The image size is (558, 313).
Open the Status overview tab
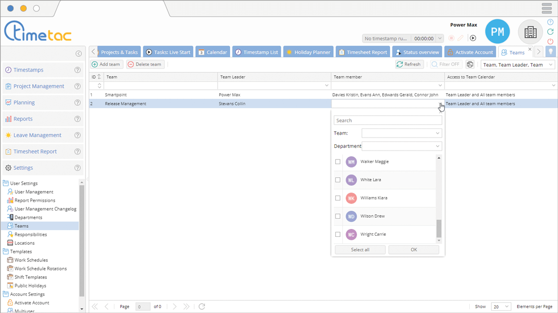coord(417,52)
